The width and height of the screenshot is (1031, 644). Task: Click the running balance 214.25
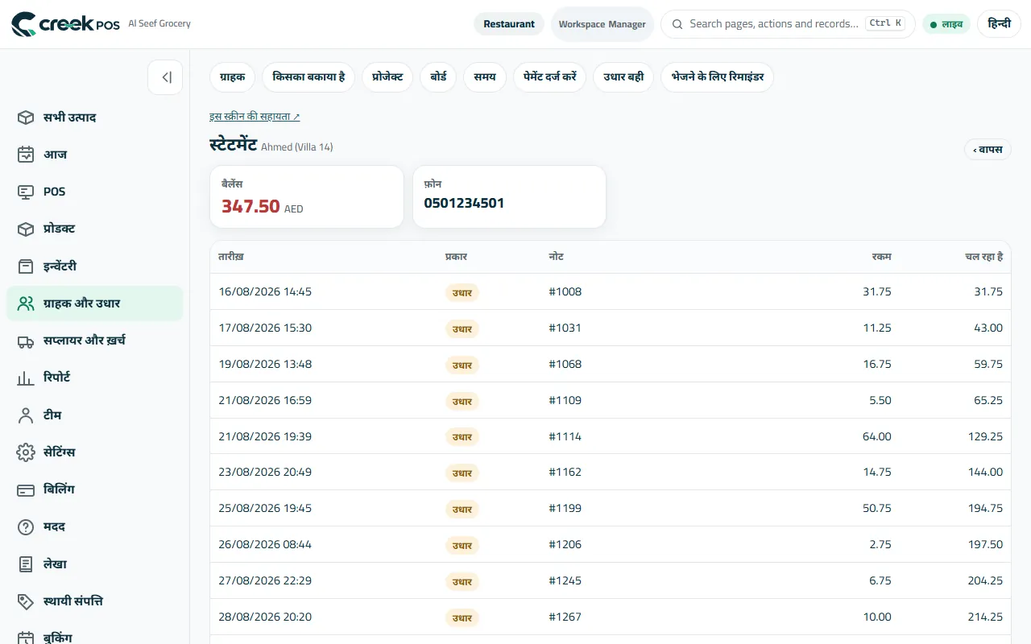[x=985, y=617]
